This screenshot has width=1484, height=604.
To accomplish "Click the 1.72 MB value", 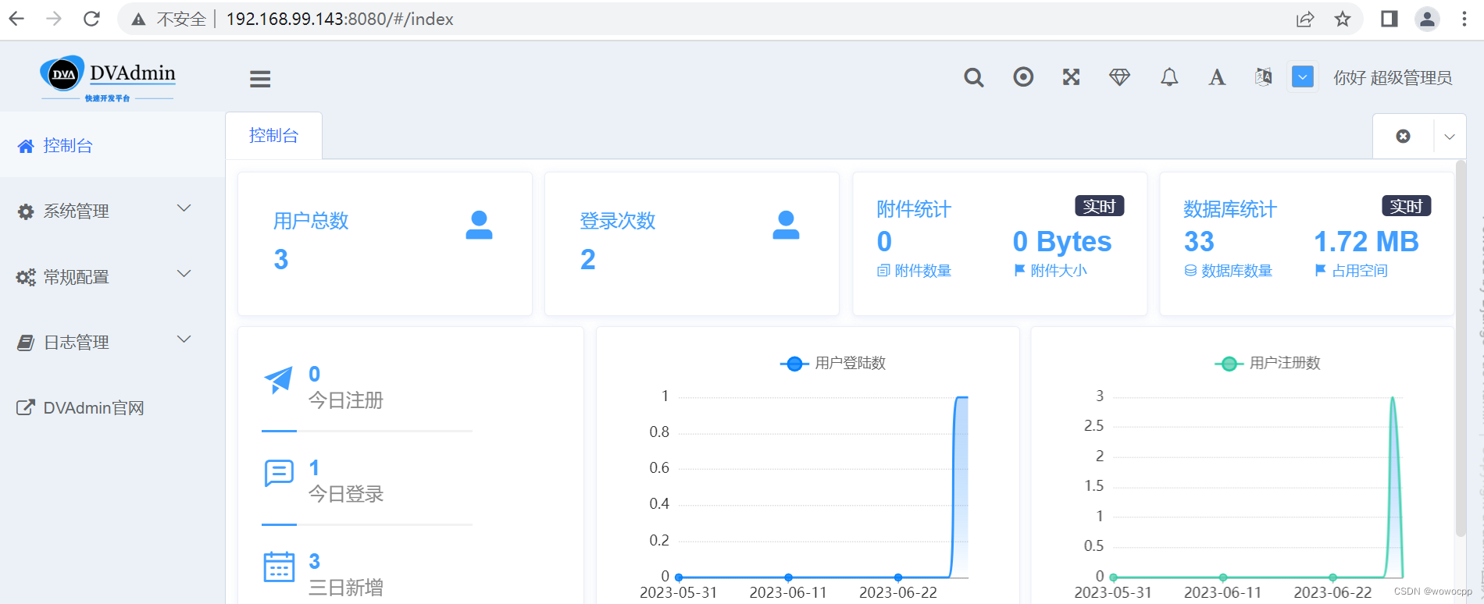I will (x=1366, y=242).
